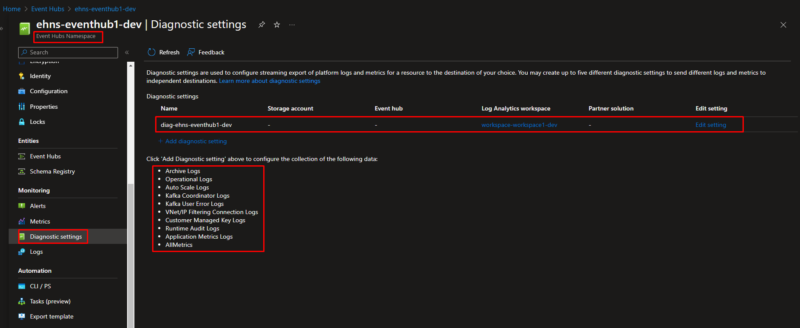Click the Locks padlock icon

click(22, 122)
